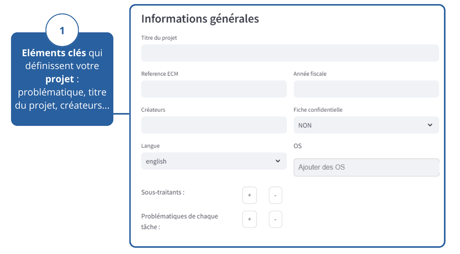Remove a Problématiques de chaque tâche entry
The width and height of the screenshot is (460, 254).
(x=275, y=219)
